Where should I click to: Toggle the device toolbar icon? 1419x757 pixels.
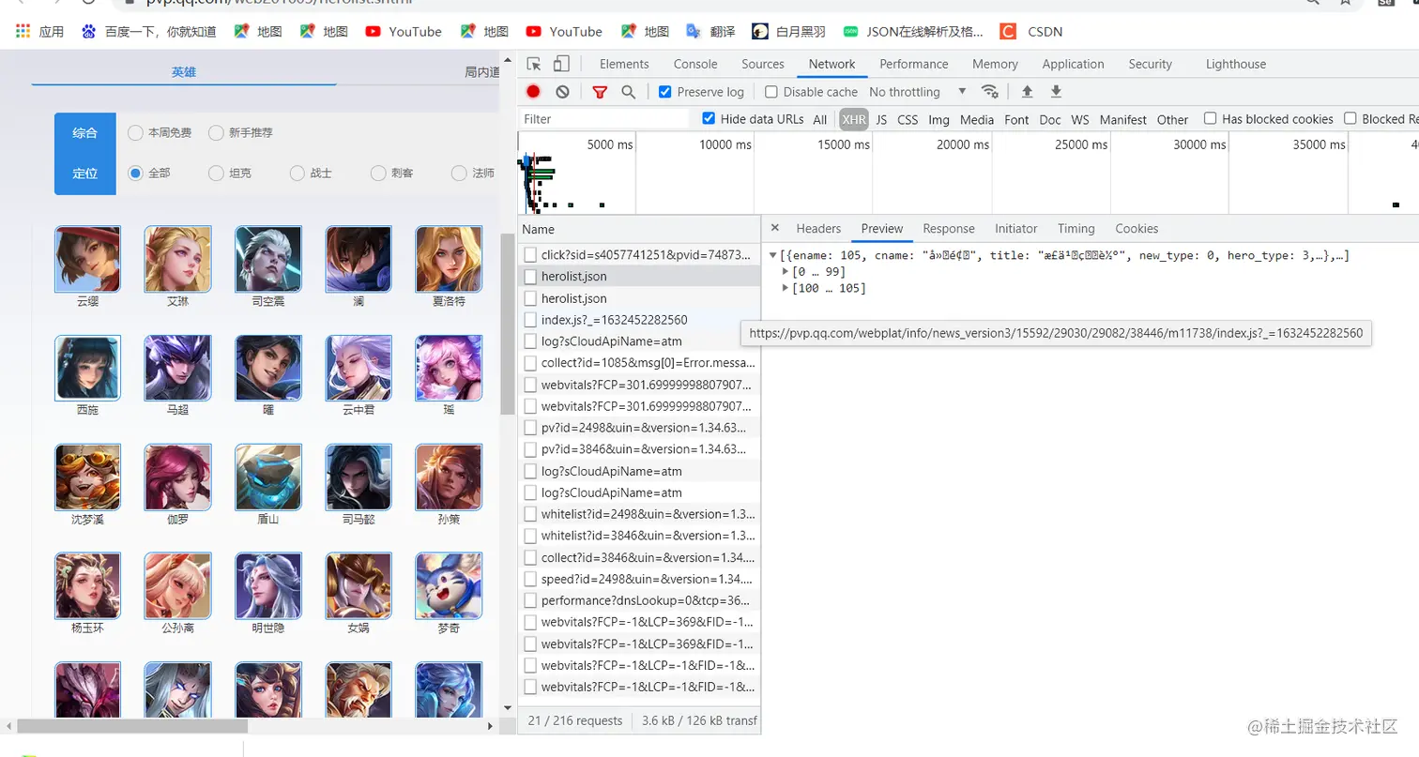pos(561,64)
